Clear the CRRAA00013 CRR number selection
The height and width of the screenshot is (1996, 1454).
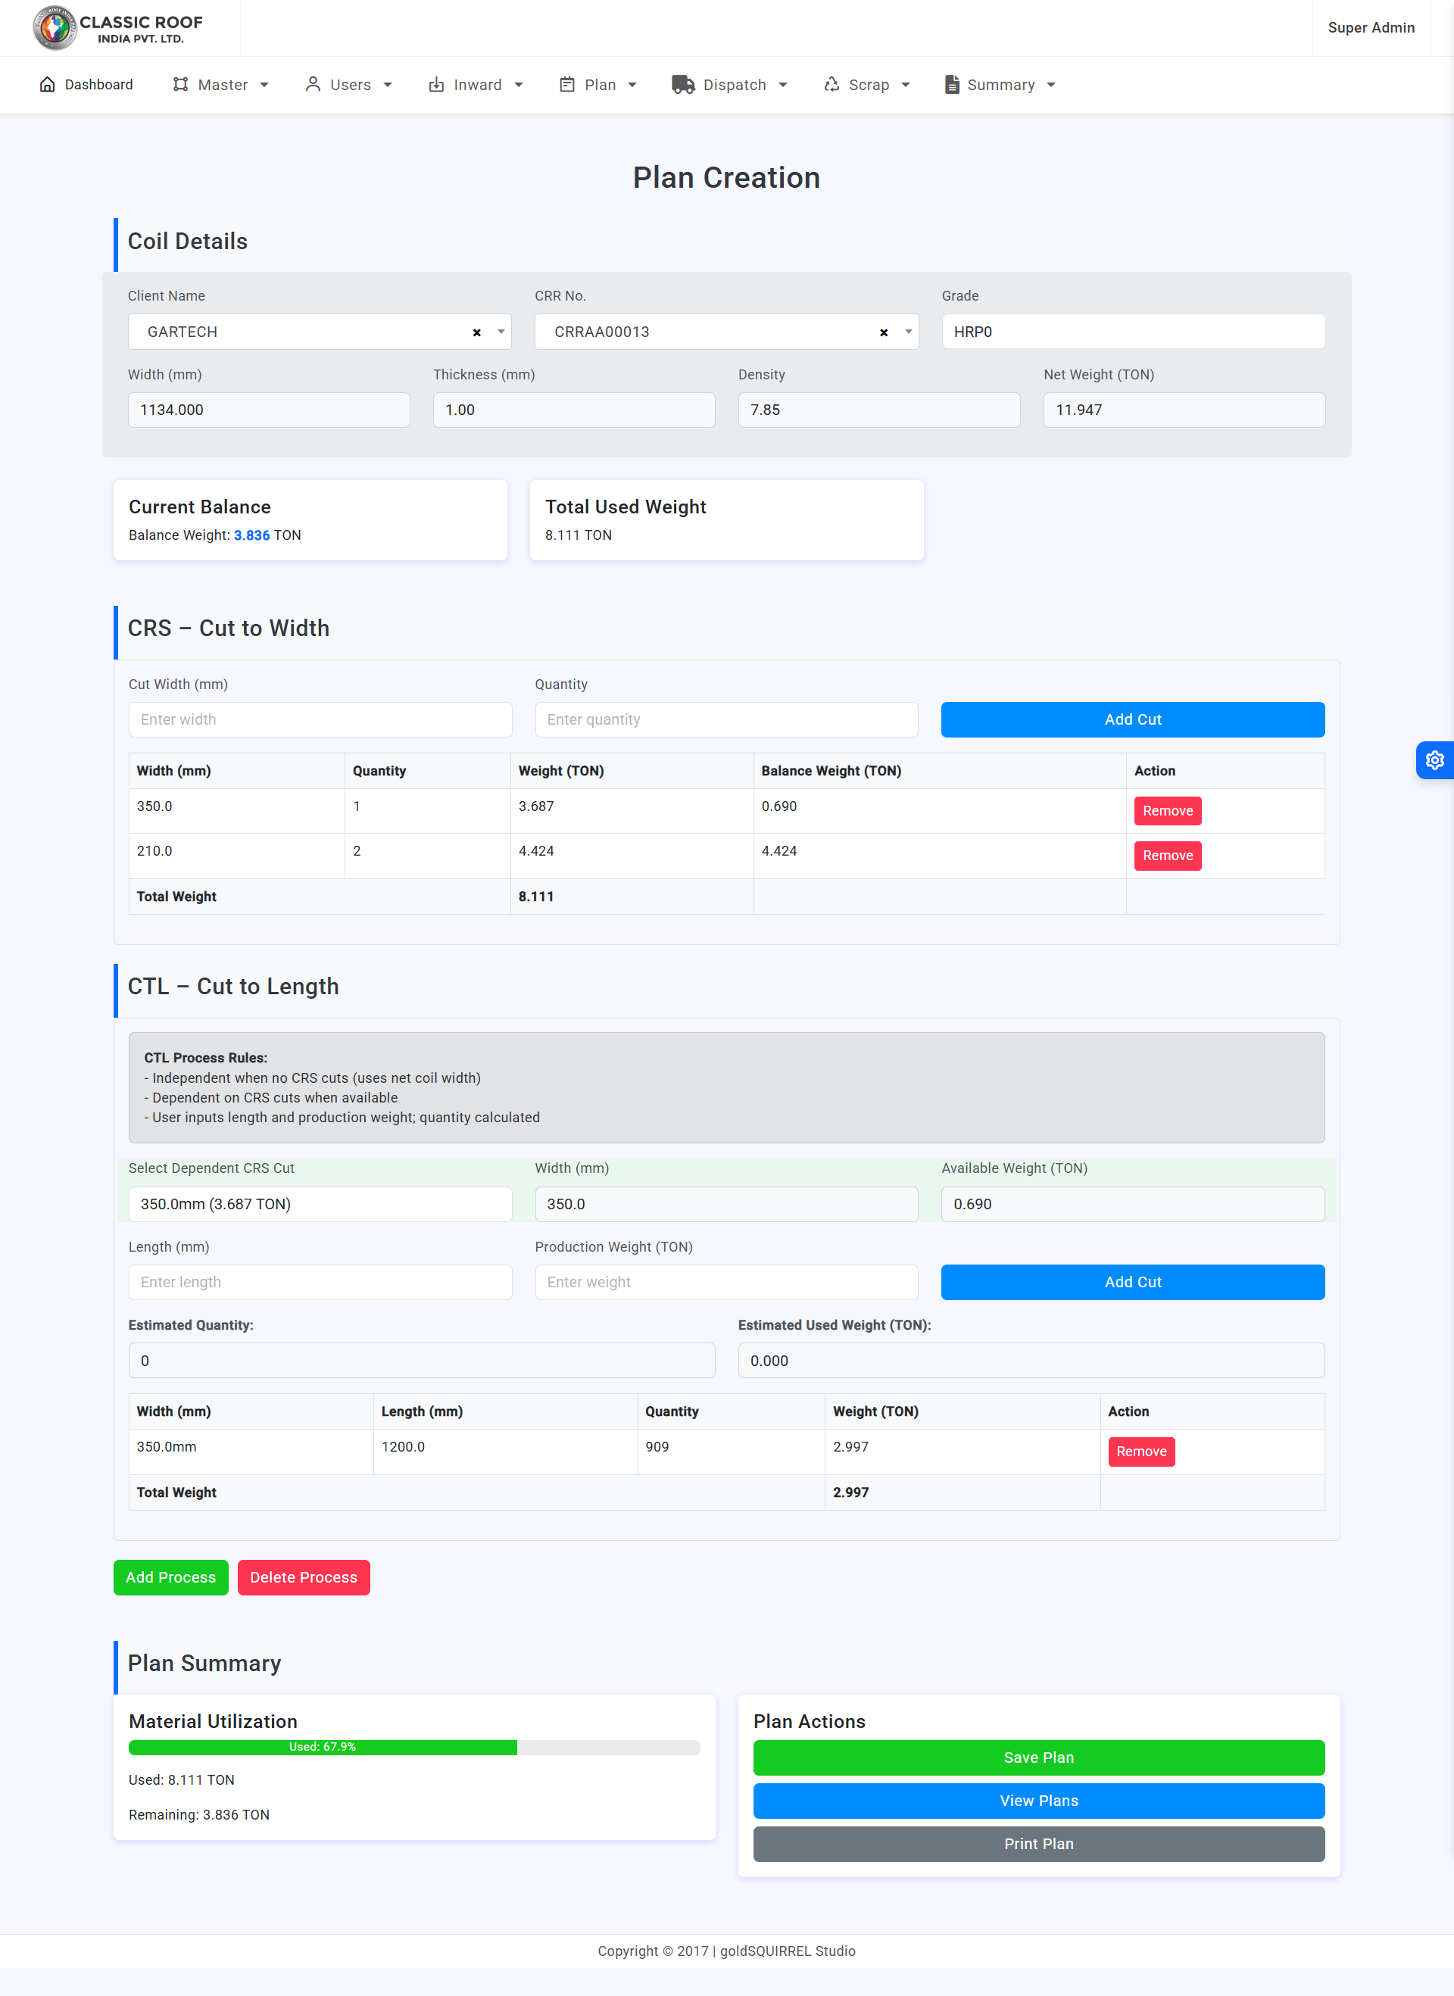883,332
